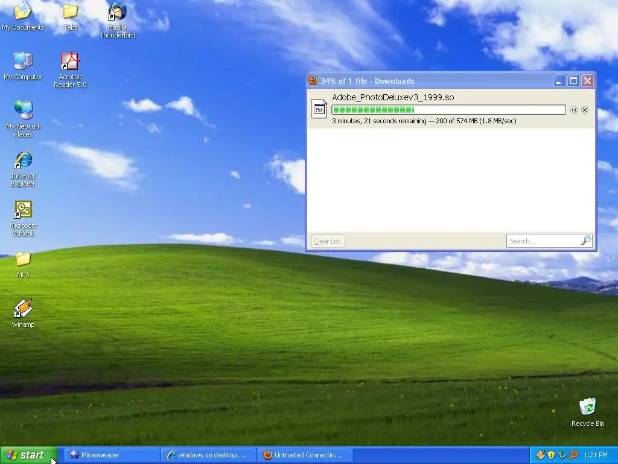Click the Clear List button
This screenshot has width=618, height=464.
[x=328, y=241]
